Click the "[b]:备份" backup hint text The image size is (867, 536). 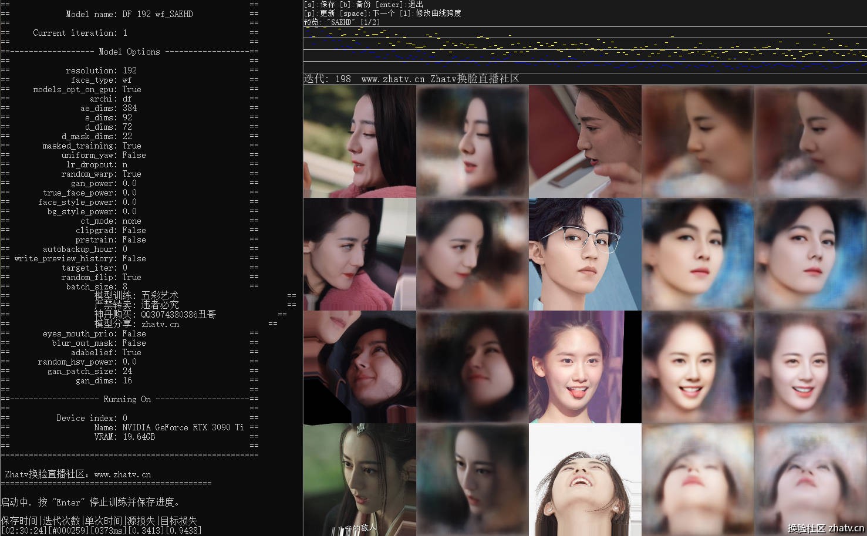click(356, 4)
